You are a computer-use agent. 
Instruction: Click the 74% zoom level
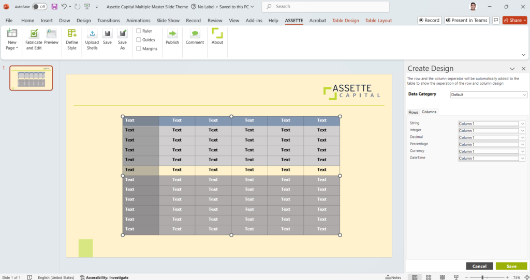[517, 277]
